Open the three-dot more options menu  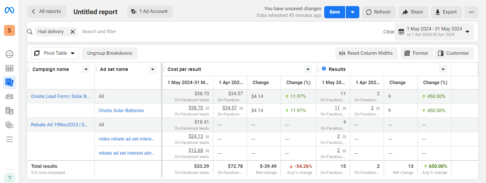471,12
